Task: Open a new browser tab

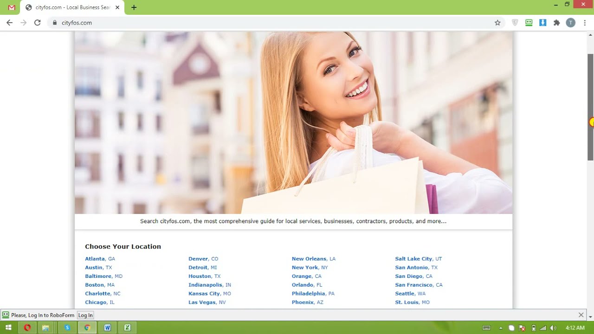Action: coord(134,7)
